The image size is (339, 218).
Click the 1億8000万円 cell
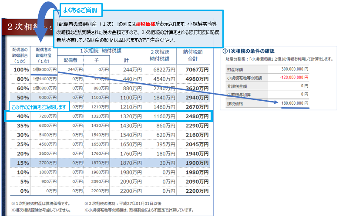click(45, 70)
